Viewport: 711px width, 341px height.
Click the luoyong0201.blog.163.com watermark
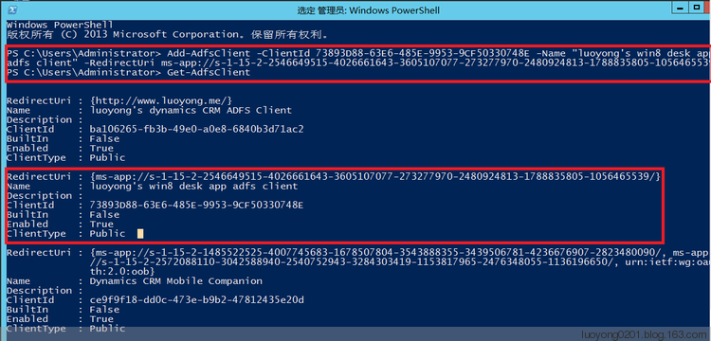[x=645, y=334]
